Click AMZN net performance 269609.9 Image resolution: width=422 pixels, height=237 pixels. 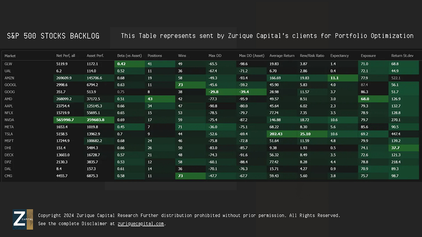click(64, 78)
